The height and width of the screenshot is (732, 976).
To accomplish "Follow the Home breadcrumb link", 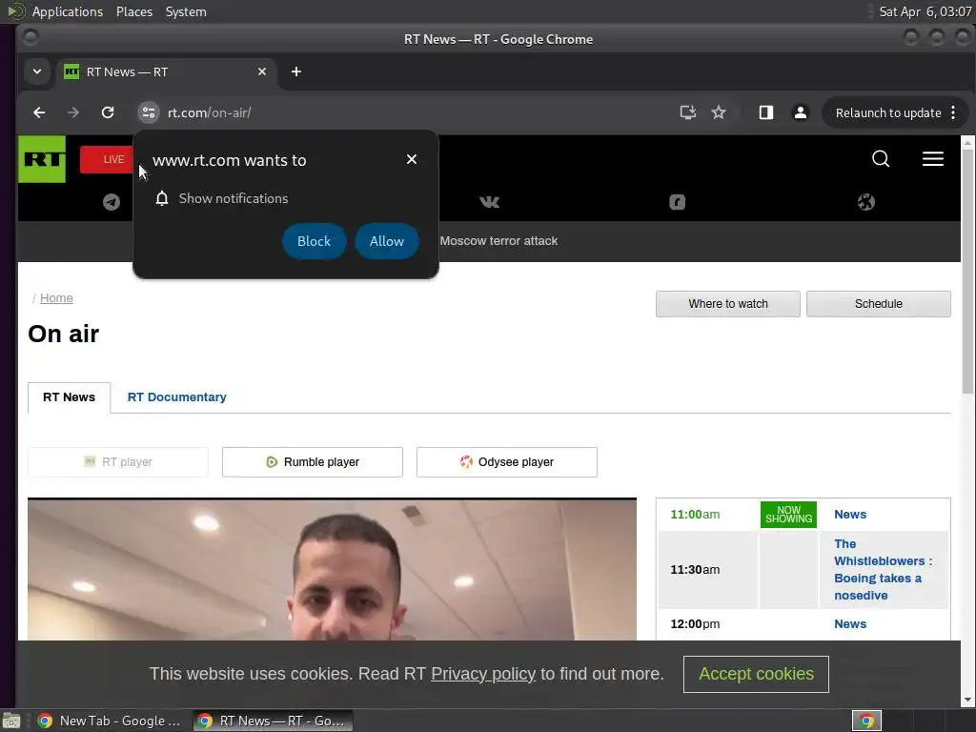I will [x=56, y=298].
